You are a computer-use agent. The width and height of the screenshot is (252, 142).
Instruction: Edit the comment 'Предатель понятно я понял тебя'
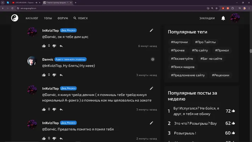[151, 123]
